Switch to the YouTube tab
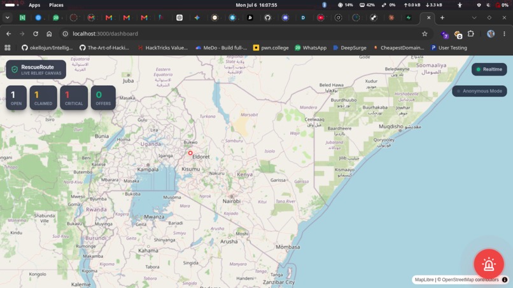 321,18
